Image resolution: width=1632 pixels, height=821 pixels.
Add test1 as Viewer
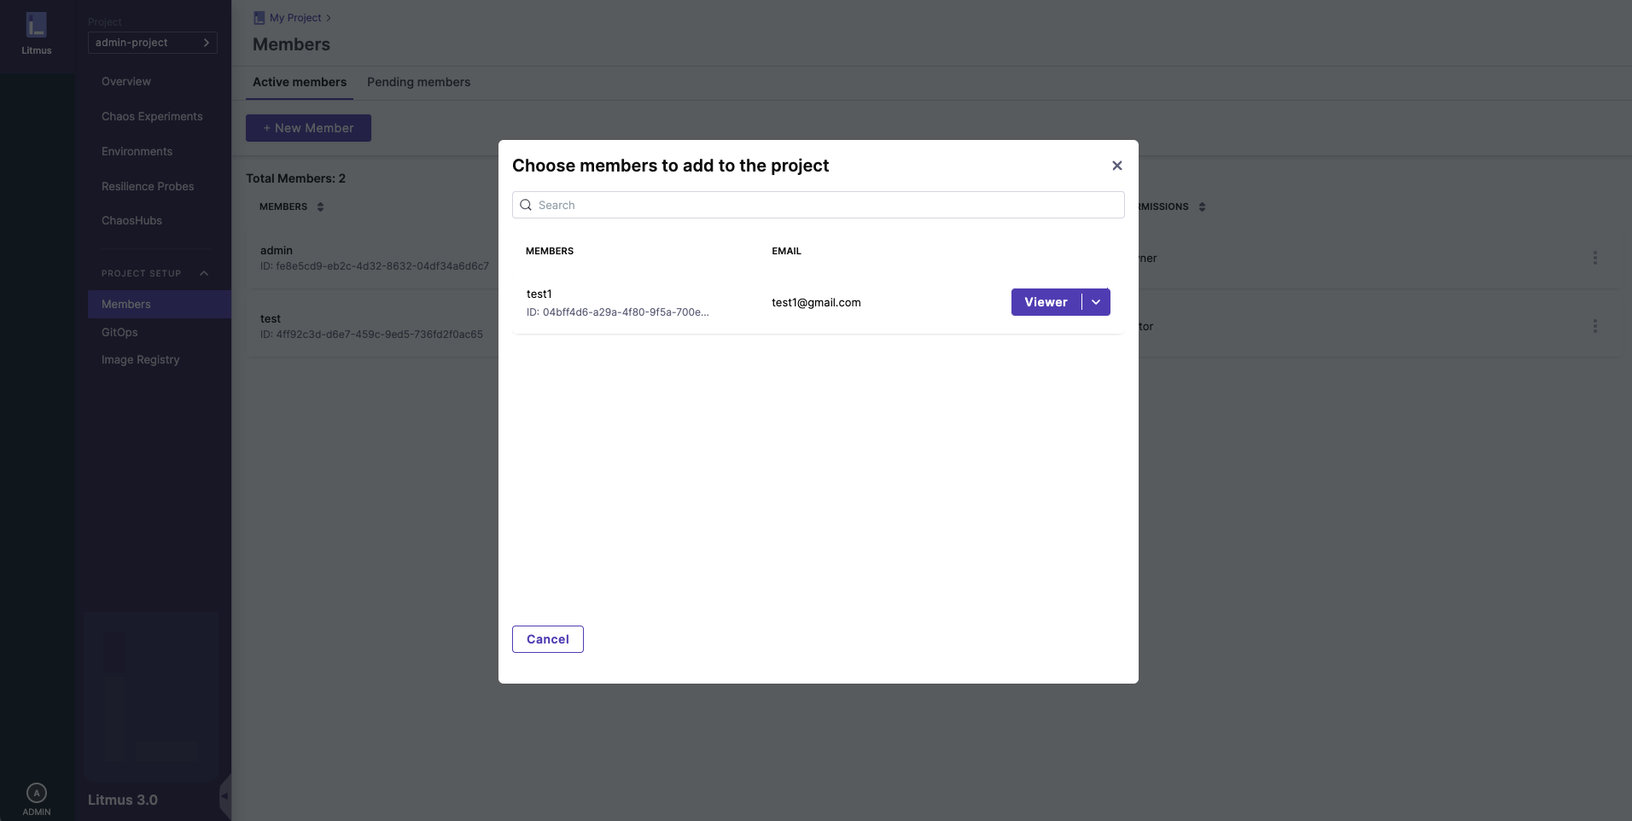coord(1046,302)
